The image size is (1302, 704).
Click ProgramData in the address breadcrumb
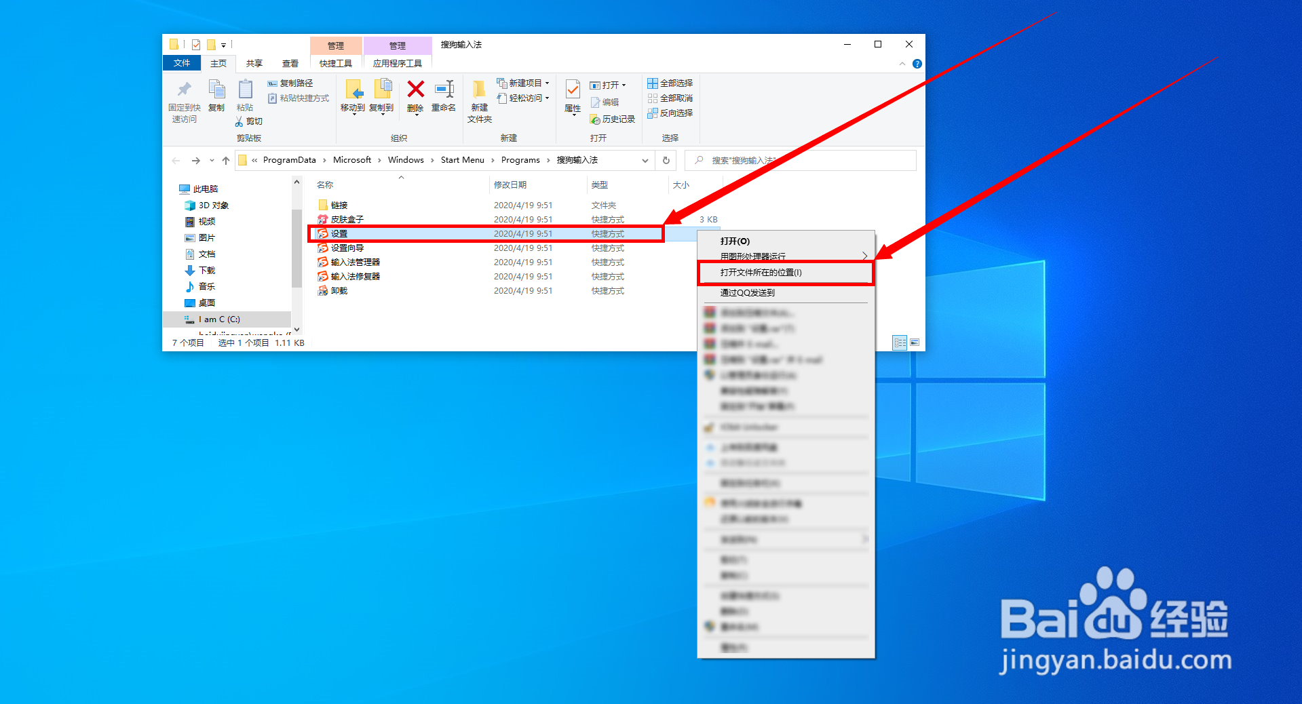click(x=290, y=160)
